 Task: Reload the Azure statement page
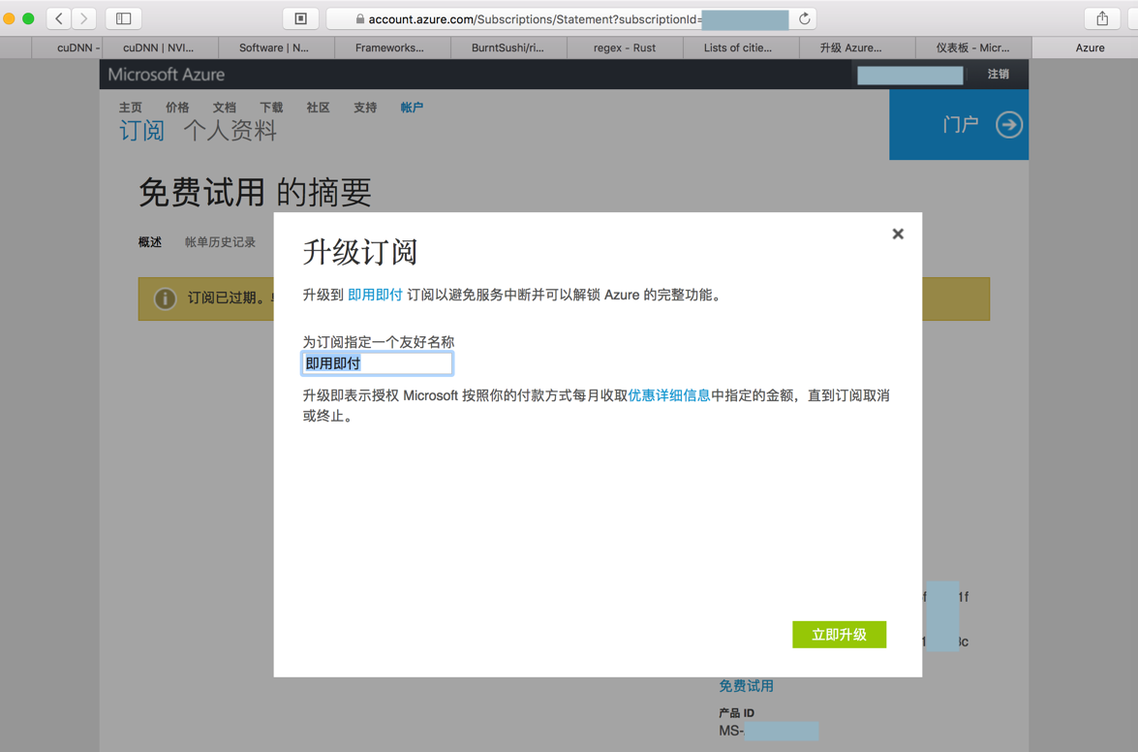[804, 18]
